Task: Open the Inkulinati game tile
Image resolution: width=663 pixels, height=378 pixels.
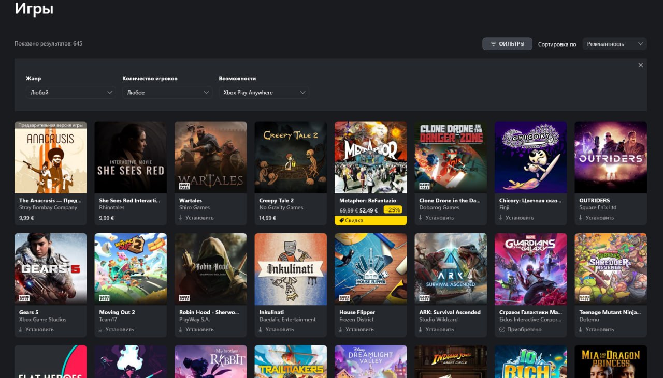Action: tap(291, 269)
